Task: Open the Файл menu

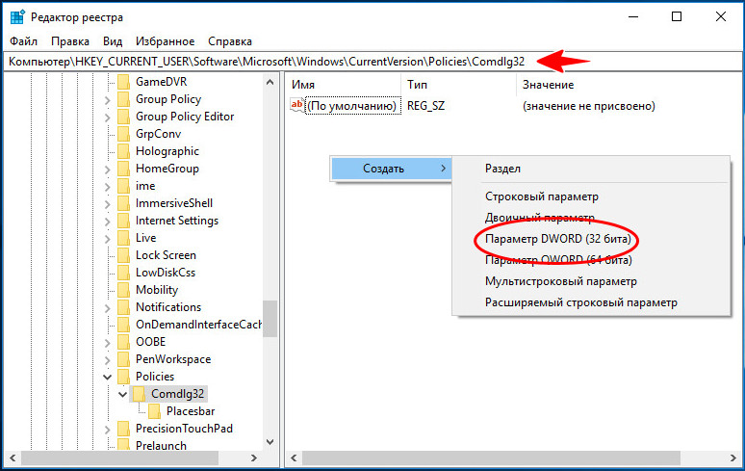Action: click(24, 41)
